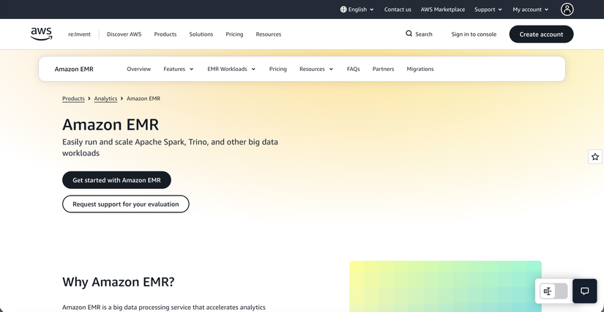Click the globe language icon
The image size is (604, 312).
pos(343,10)
